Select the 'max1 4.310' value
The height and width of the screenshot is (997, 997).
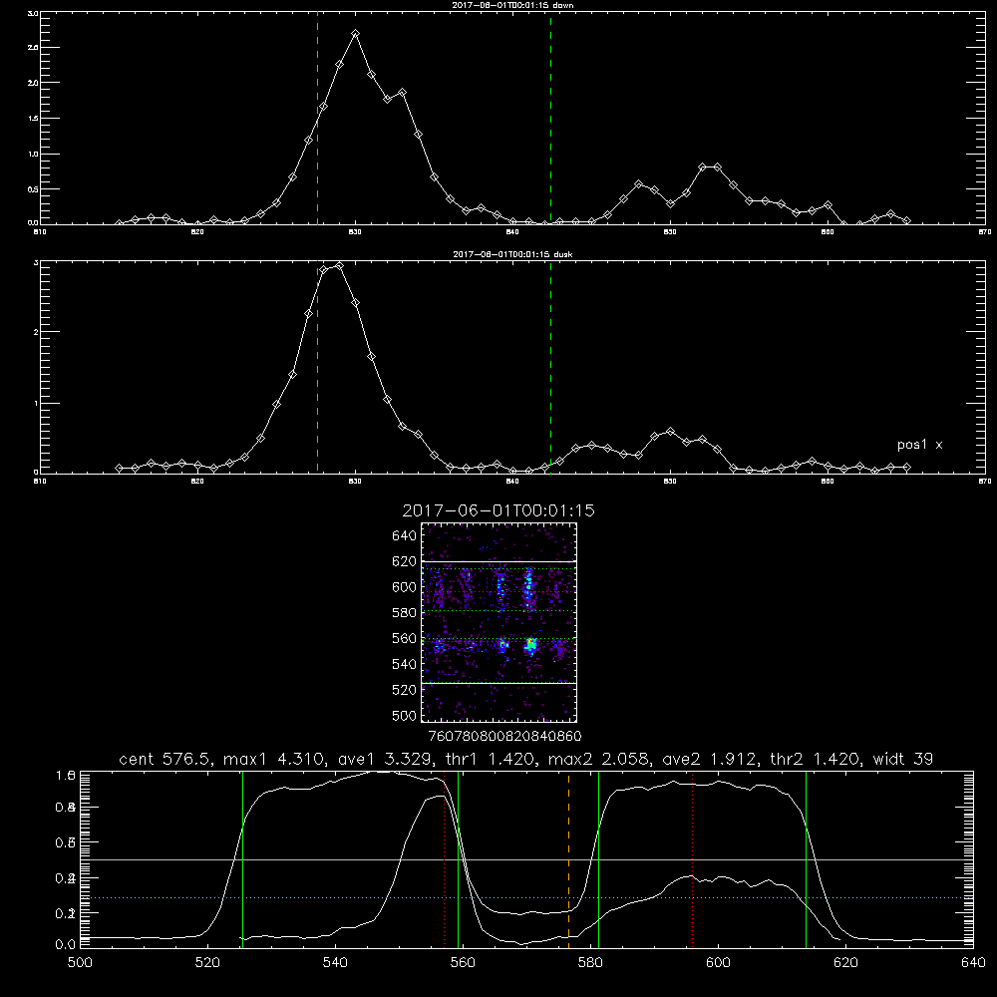[x=274, y=759]
